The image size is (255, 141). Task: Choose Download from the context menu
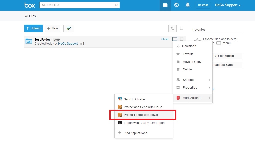[189, 46]
